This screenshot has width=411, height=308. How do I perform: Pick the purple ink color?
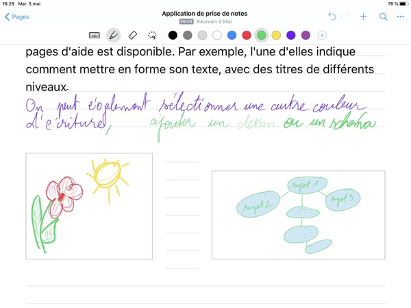click(306, 35)
